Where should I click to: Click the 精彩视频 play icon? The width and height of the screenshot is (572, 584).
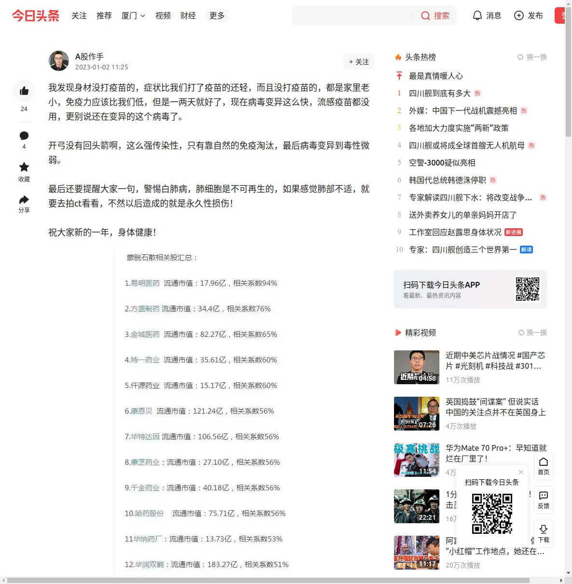coord(398,333)
